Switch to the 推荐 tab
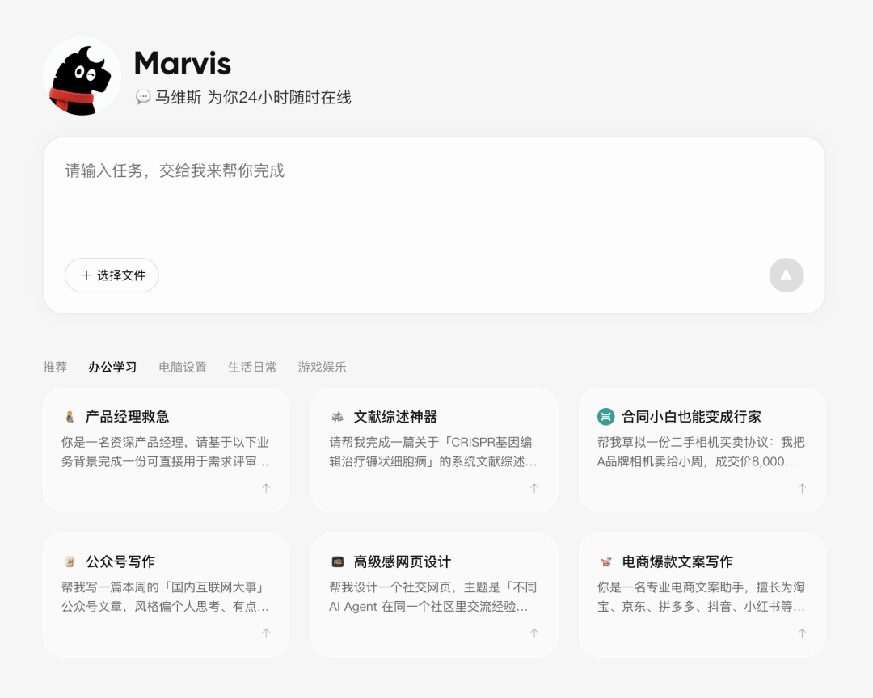Screen dimensions: 873x698 click(55, 367)
